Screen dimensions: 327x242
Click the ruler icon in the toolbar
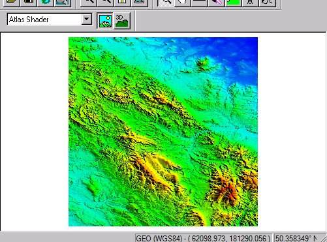click(140, 3)
